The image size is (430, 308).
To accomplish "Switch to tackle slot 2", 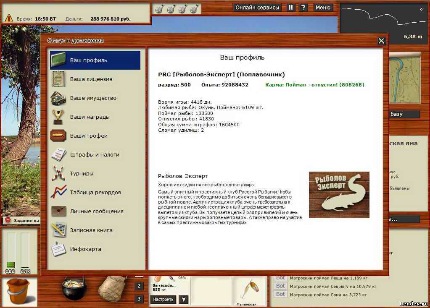I will (x=139, y=286).
